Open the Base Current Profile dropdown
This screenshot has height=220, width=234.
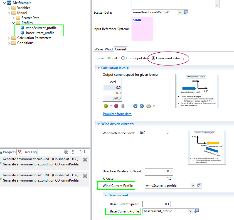tap(191, 211)
